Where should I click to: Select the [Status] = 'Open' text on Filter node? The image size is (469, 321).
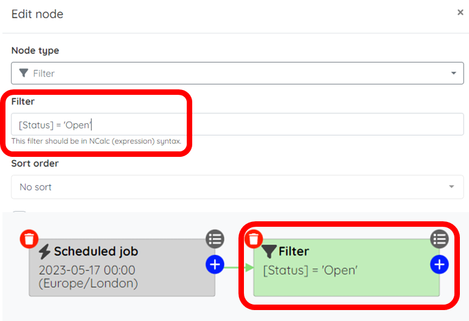tap(310, 271)
